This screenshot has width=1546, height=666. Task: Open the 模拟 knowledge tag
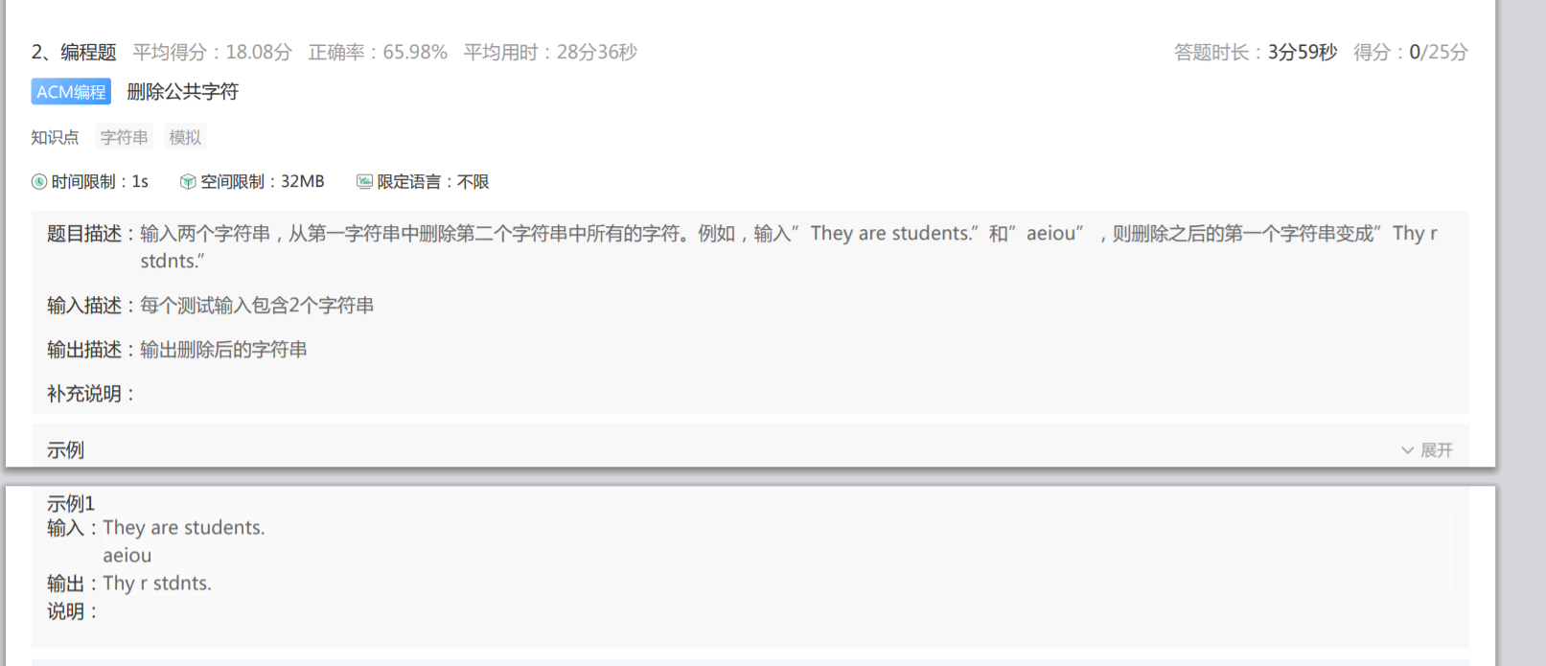pyautogui.click(x=185, y=137)
